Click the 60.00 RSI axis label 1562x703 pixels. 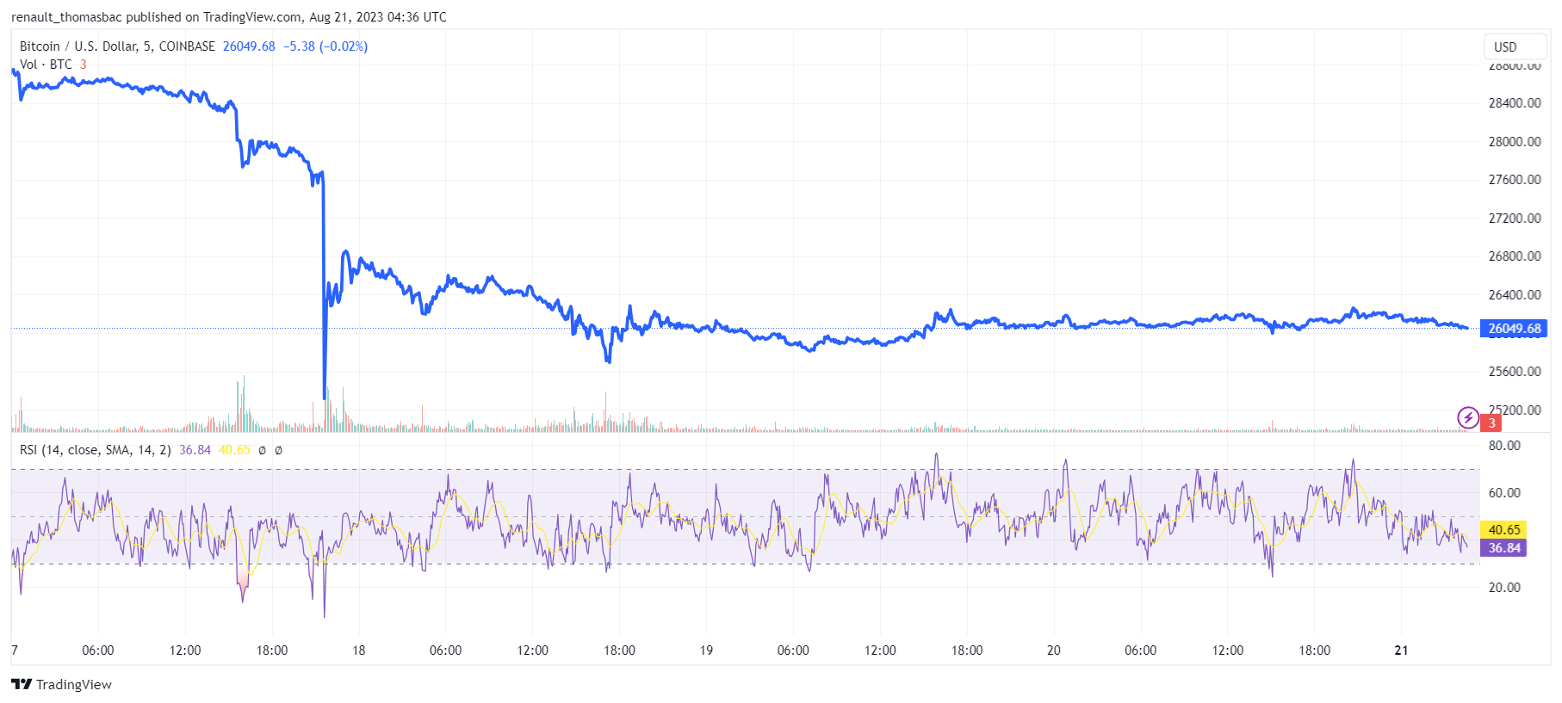pyautogui.click(x=1504, y=493)
